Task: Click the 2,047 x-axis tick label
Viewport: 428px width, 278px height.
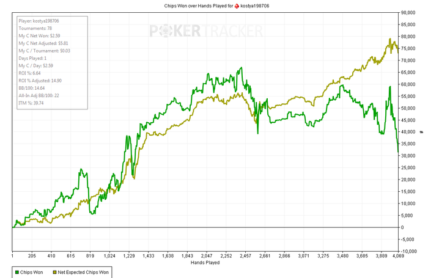Action: click(207, 256)
